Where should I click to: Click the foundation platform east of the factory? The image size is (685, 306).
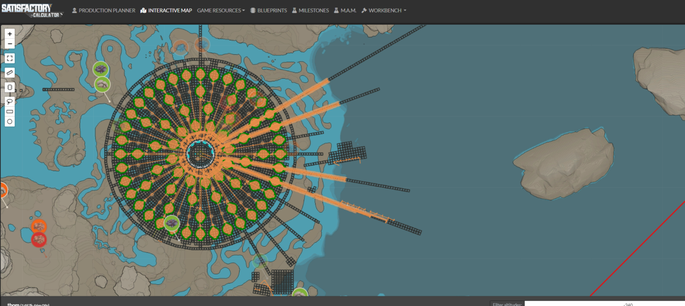pos(347,152)
